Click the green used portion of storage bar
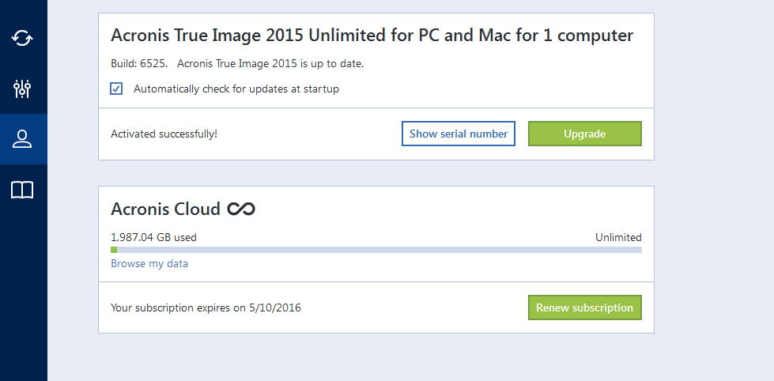Viewport: 774px width, 381px height. 114,250
